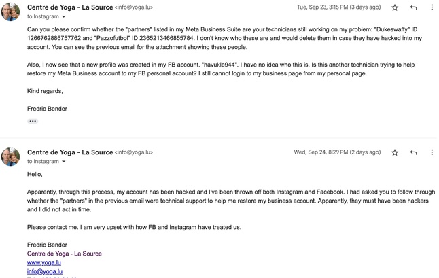Reply to the Sep 24 email
This screenshot has height=278, width=439.
413,152
